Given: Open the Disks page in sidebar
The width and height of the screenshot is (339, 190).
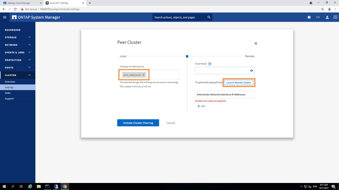Looking at the screenshot, I should coord(8,93).
